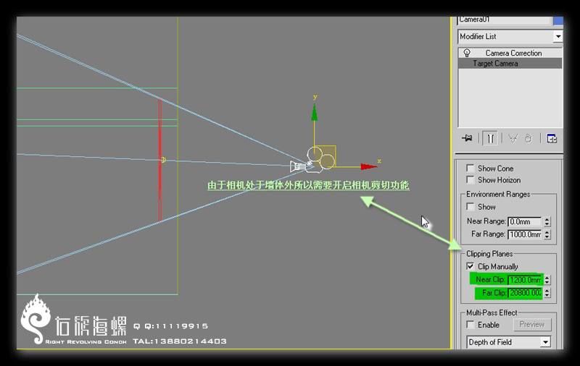The image size is (580, 366).
Task: Open the Configure Modifier Sets icon
Action: pos(552,138)
